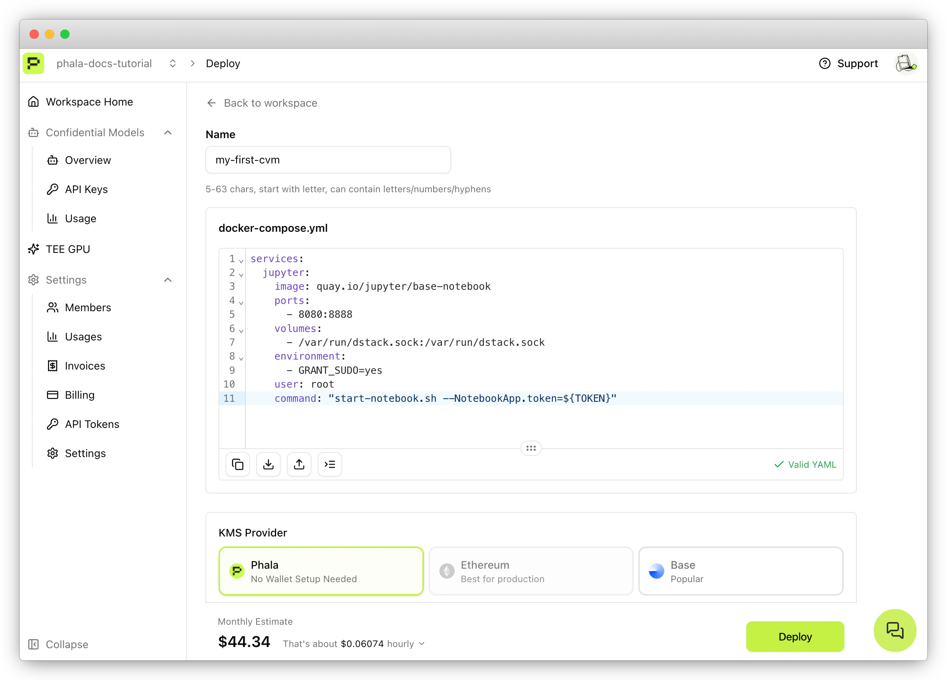
Task: Upload a docker-compose file
Action: pyautogui.click(x=299, y=464)
